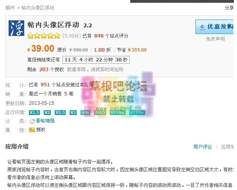Select the X2 environment badge
Screen dimensions: 237x190
coord(47,113)
